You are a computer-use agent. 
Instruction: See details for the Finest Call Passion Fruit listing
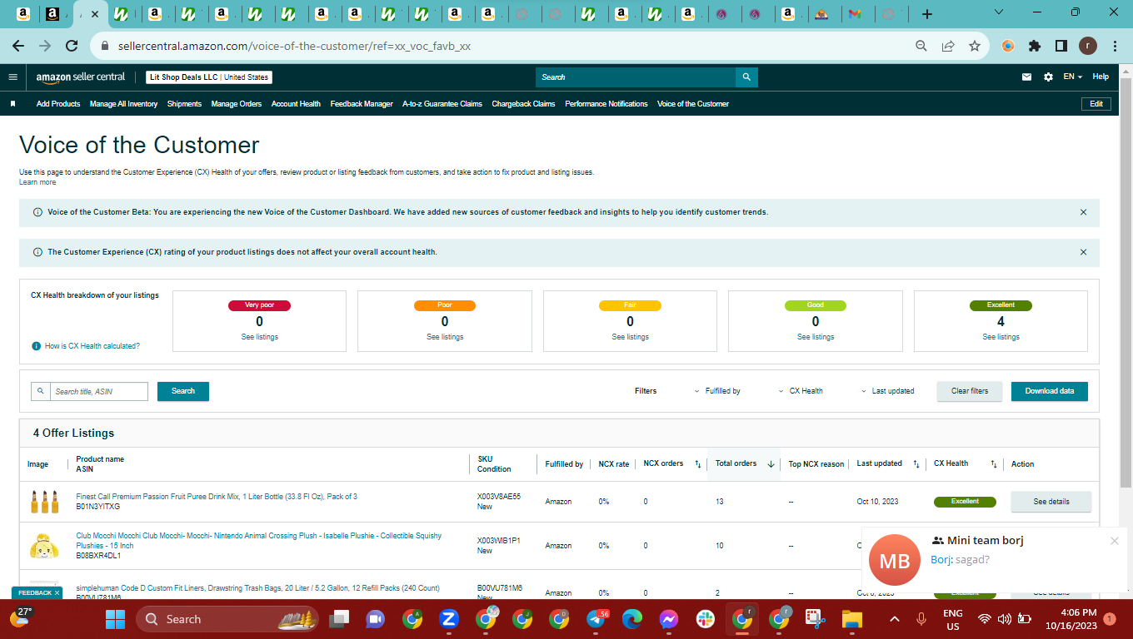[1051, 502]
